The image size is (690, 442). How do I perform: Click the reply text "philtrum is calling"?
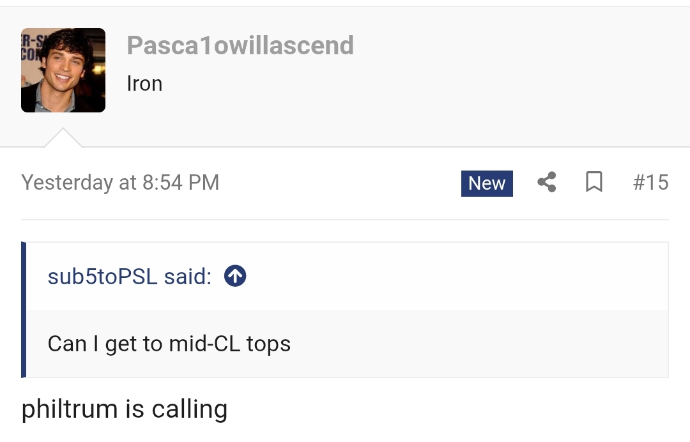125,409
